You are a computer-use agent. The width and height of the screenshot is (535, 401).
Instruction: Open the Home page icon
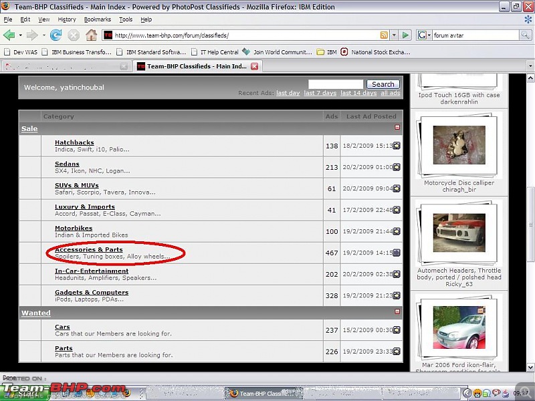pyautogui.click(x=91, y=35)
